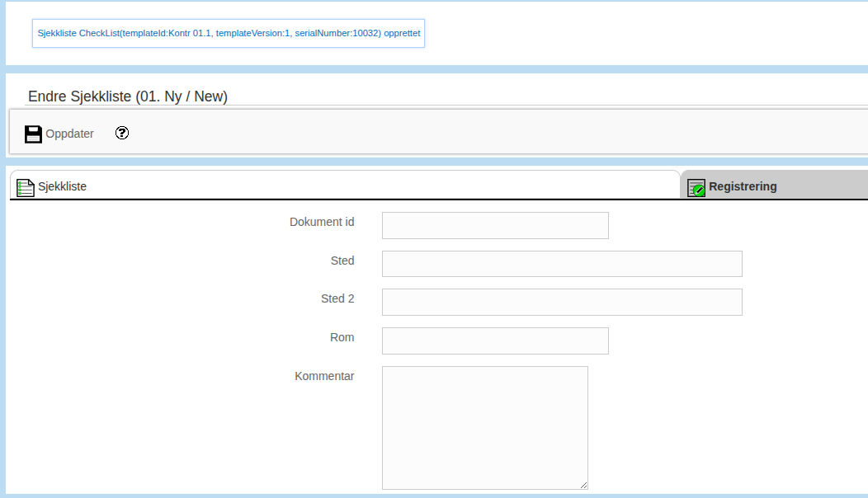Viewport: 868px width, 498px height.
Task: Click the floppy disk save icon
Action: (33, 134)
